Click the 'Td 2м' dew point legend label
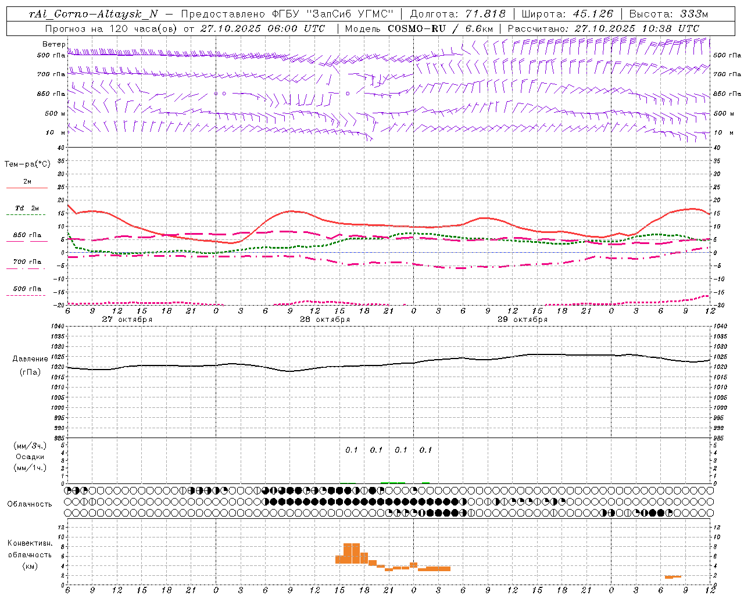The image size is (744, 595). (x=27, y=208)
